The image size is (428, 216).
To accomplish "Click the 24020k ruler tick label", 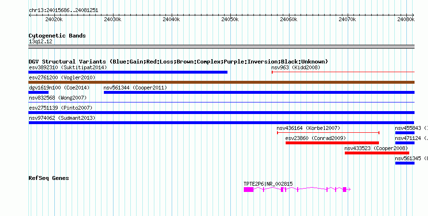I will pos(54,19).
